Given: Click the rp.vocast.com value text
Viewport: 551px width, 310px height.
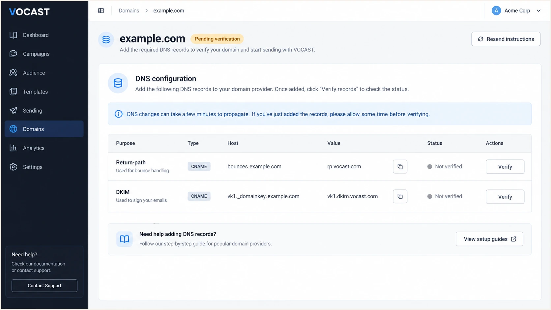Looking at the screenshot, I should tap(344, 166).
